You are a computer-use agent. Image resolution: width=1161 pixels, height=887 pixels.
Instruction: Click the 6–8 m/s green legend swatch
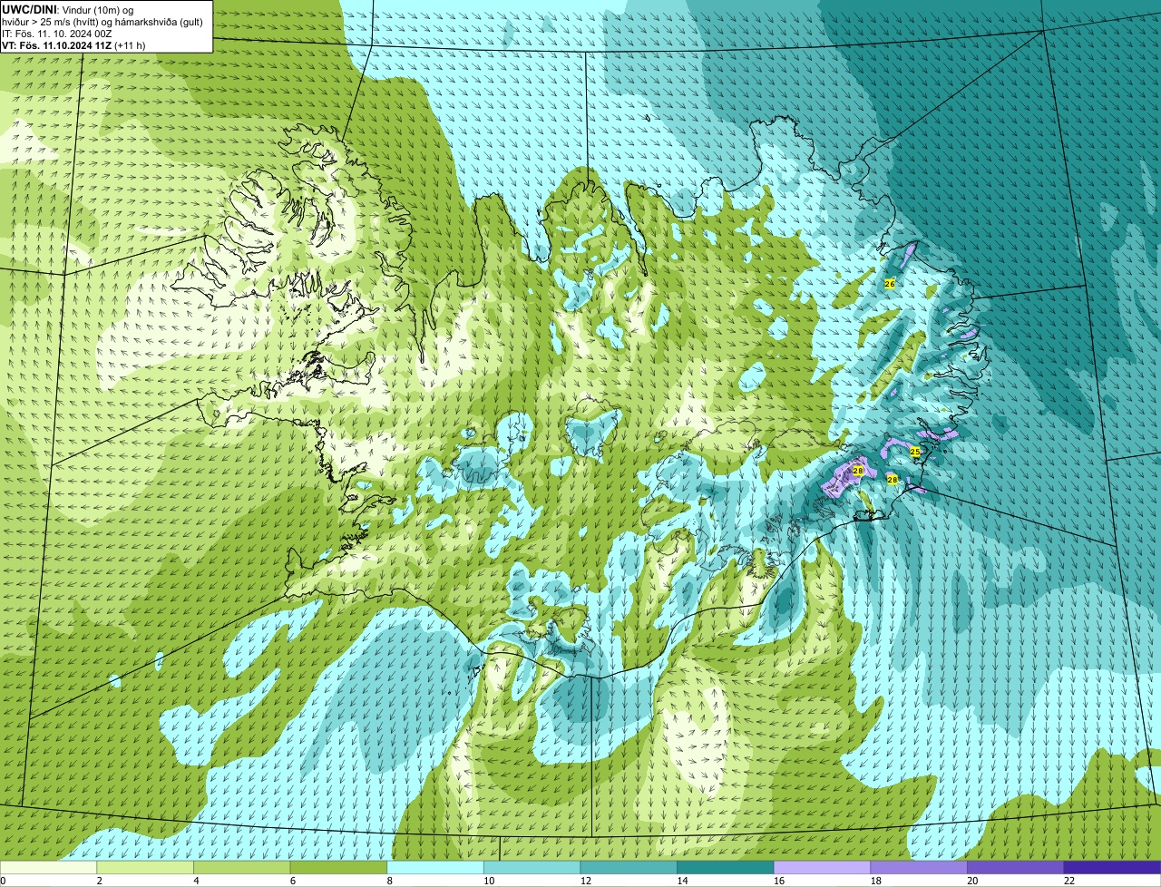pyautogui.click(x=338, y=867)
